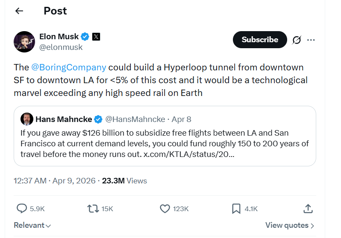
Task: Click the Grok explain icon
Action: coord(297,40)
